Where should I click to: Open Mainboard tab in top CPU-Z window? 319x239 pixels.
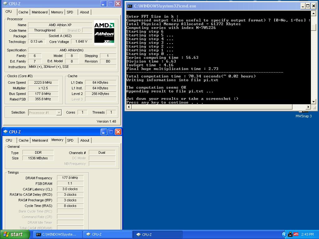40,12
